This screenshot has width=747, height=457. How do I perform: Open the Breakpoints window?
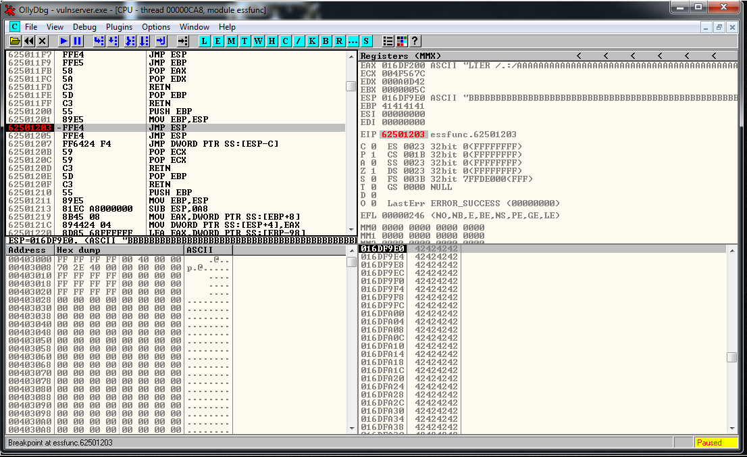pos(326,41)
